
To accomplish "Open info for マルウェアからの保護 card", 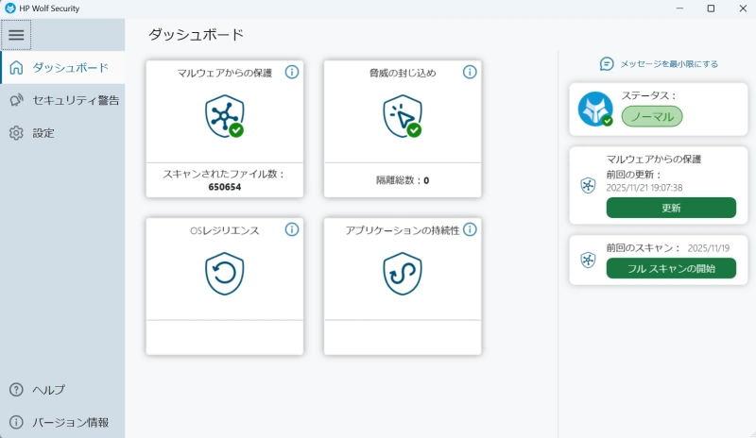I will click(x=292, y=73).
